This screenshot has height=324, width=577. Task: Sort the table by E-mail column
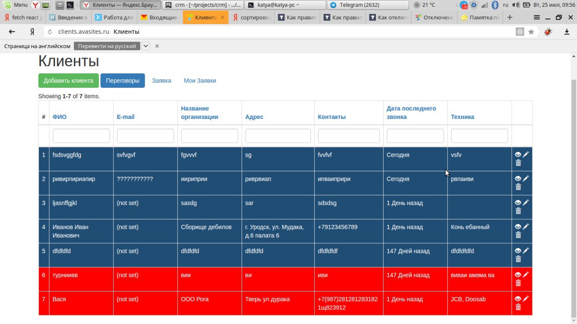tap(125, 117)
